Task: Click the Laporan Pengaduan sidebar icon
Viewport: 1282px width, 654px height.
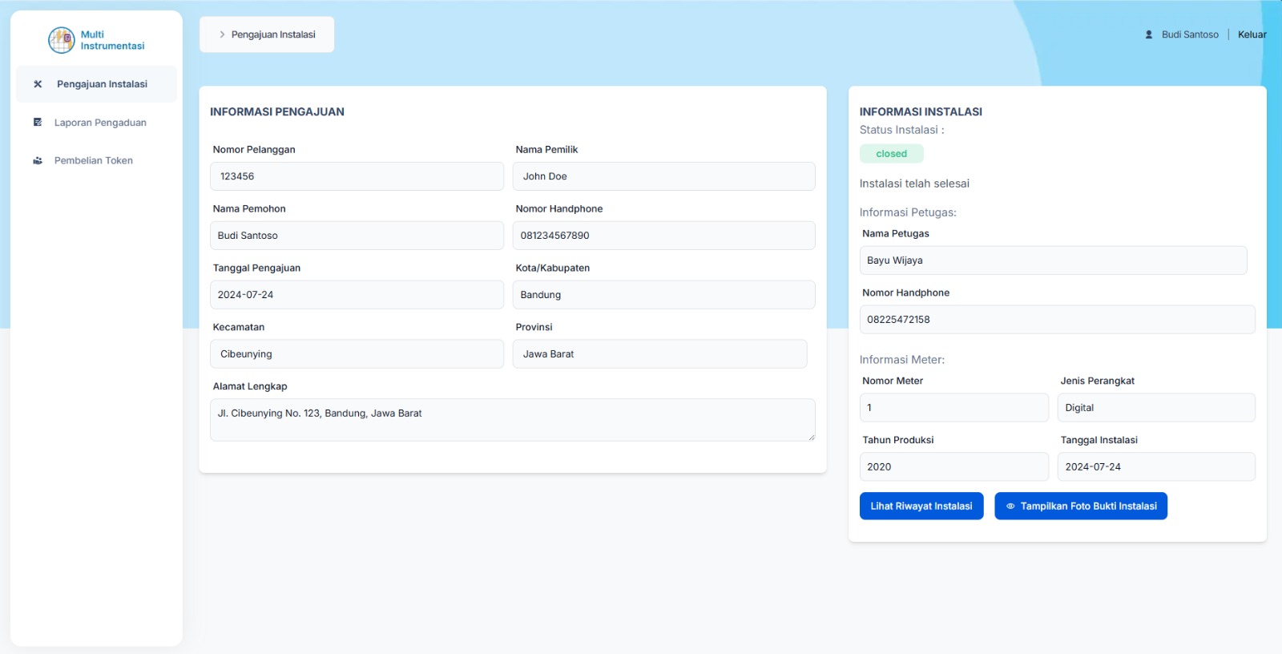Action: [x=38, y=123]
